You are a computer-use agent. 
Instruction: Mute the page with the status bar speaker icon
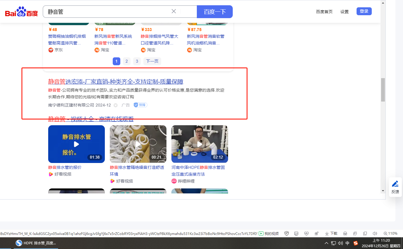[x=375, y=233]
